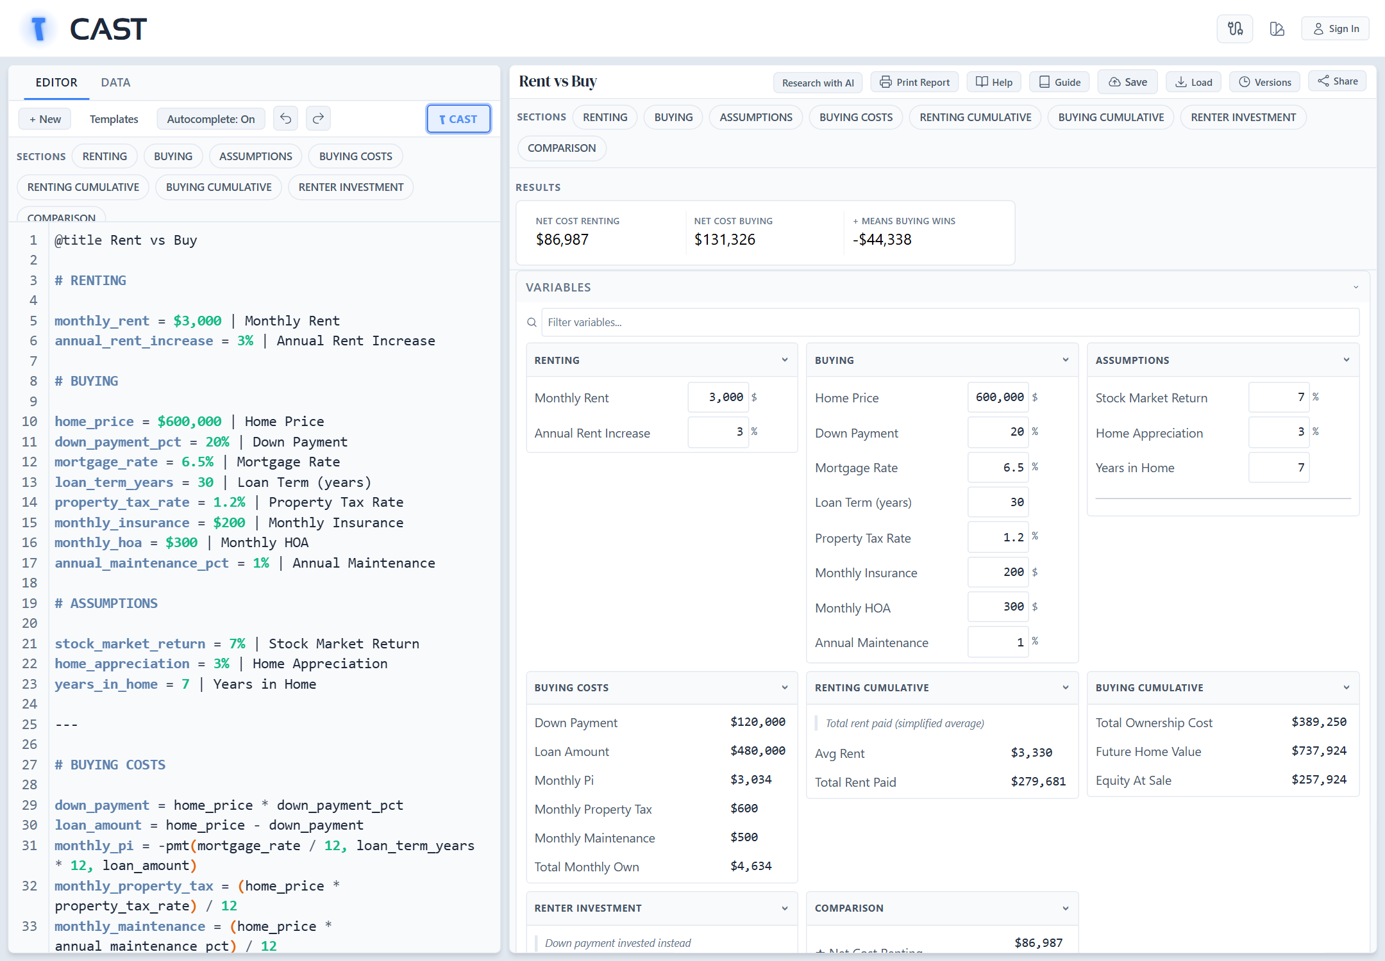The height and width of the screenshot is (961, 1385).
Task: Edit the Home Price value field
Action: 998,397
